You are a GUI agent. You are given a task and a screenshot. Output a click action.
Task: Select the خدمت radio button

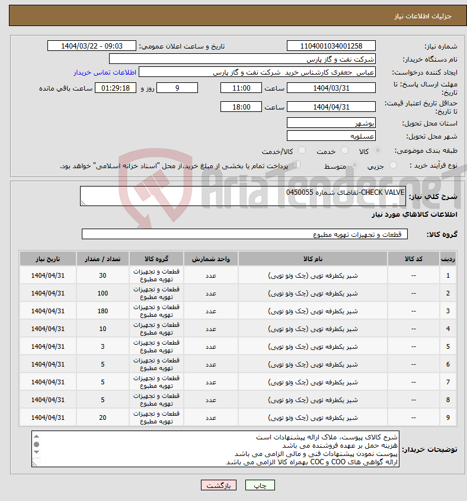pos(344,150)
